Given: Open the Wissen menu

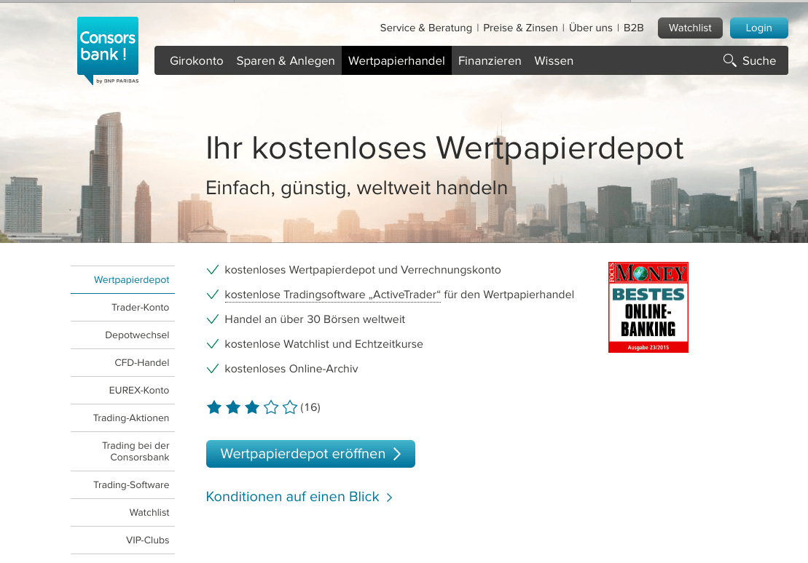Looking at the screenshot, I should [x=554, y=60].
